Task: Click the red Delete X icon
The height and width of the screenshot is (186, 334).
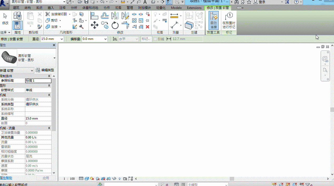Action: pyautogui.click(x=148, y=27)
